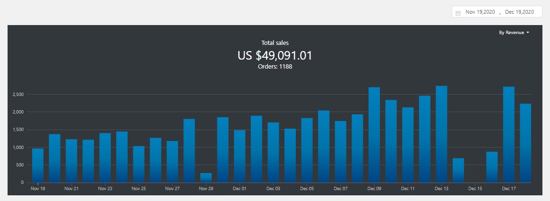550x201 pixels.
Task: Select the Dec 17 revenue bar
Action: pos(509,134)
